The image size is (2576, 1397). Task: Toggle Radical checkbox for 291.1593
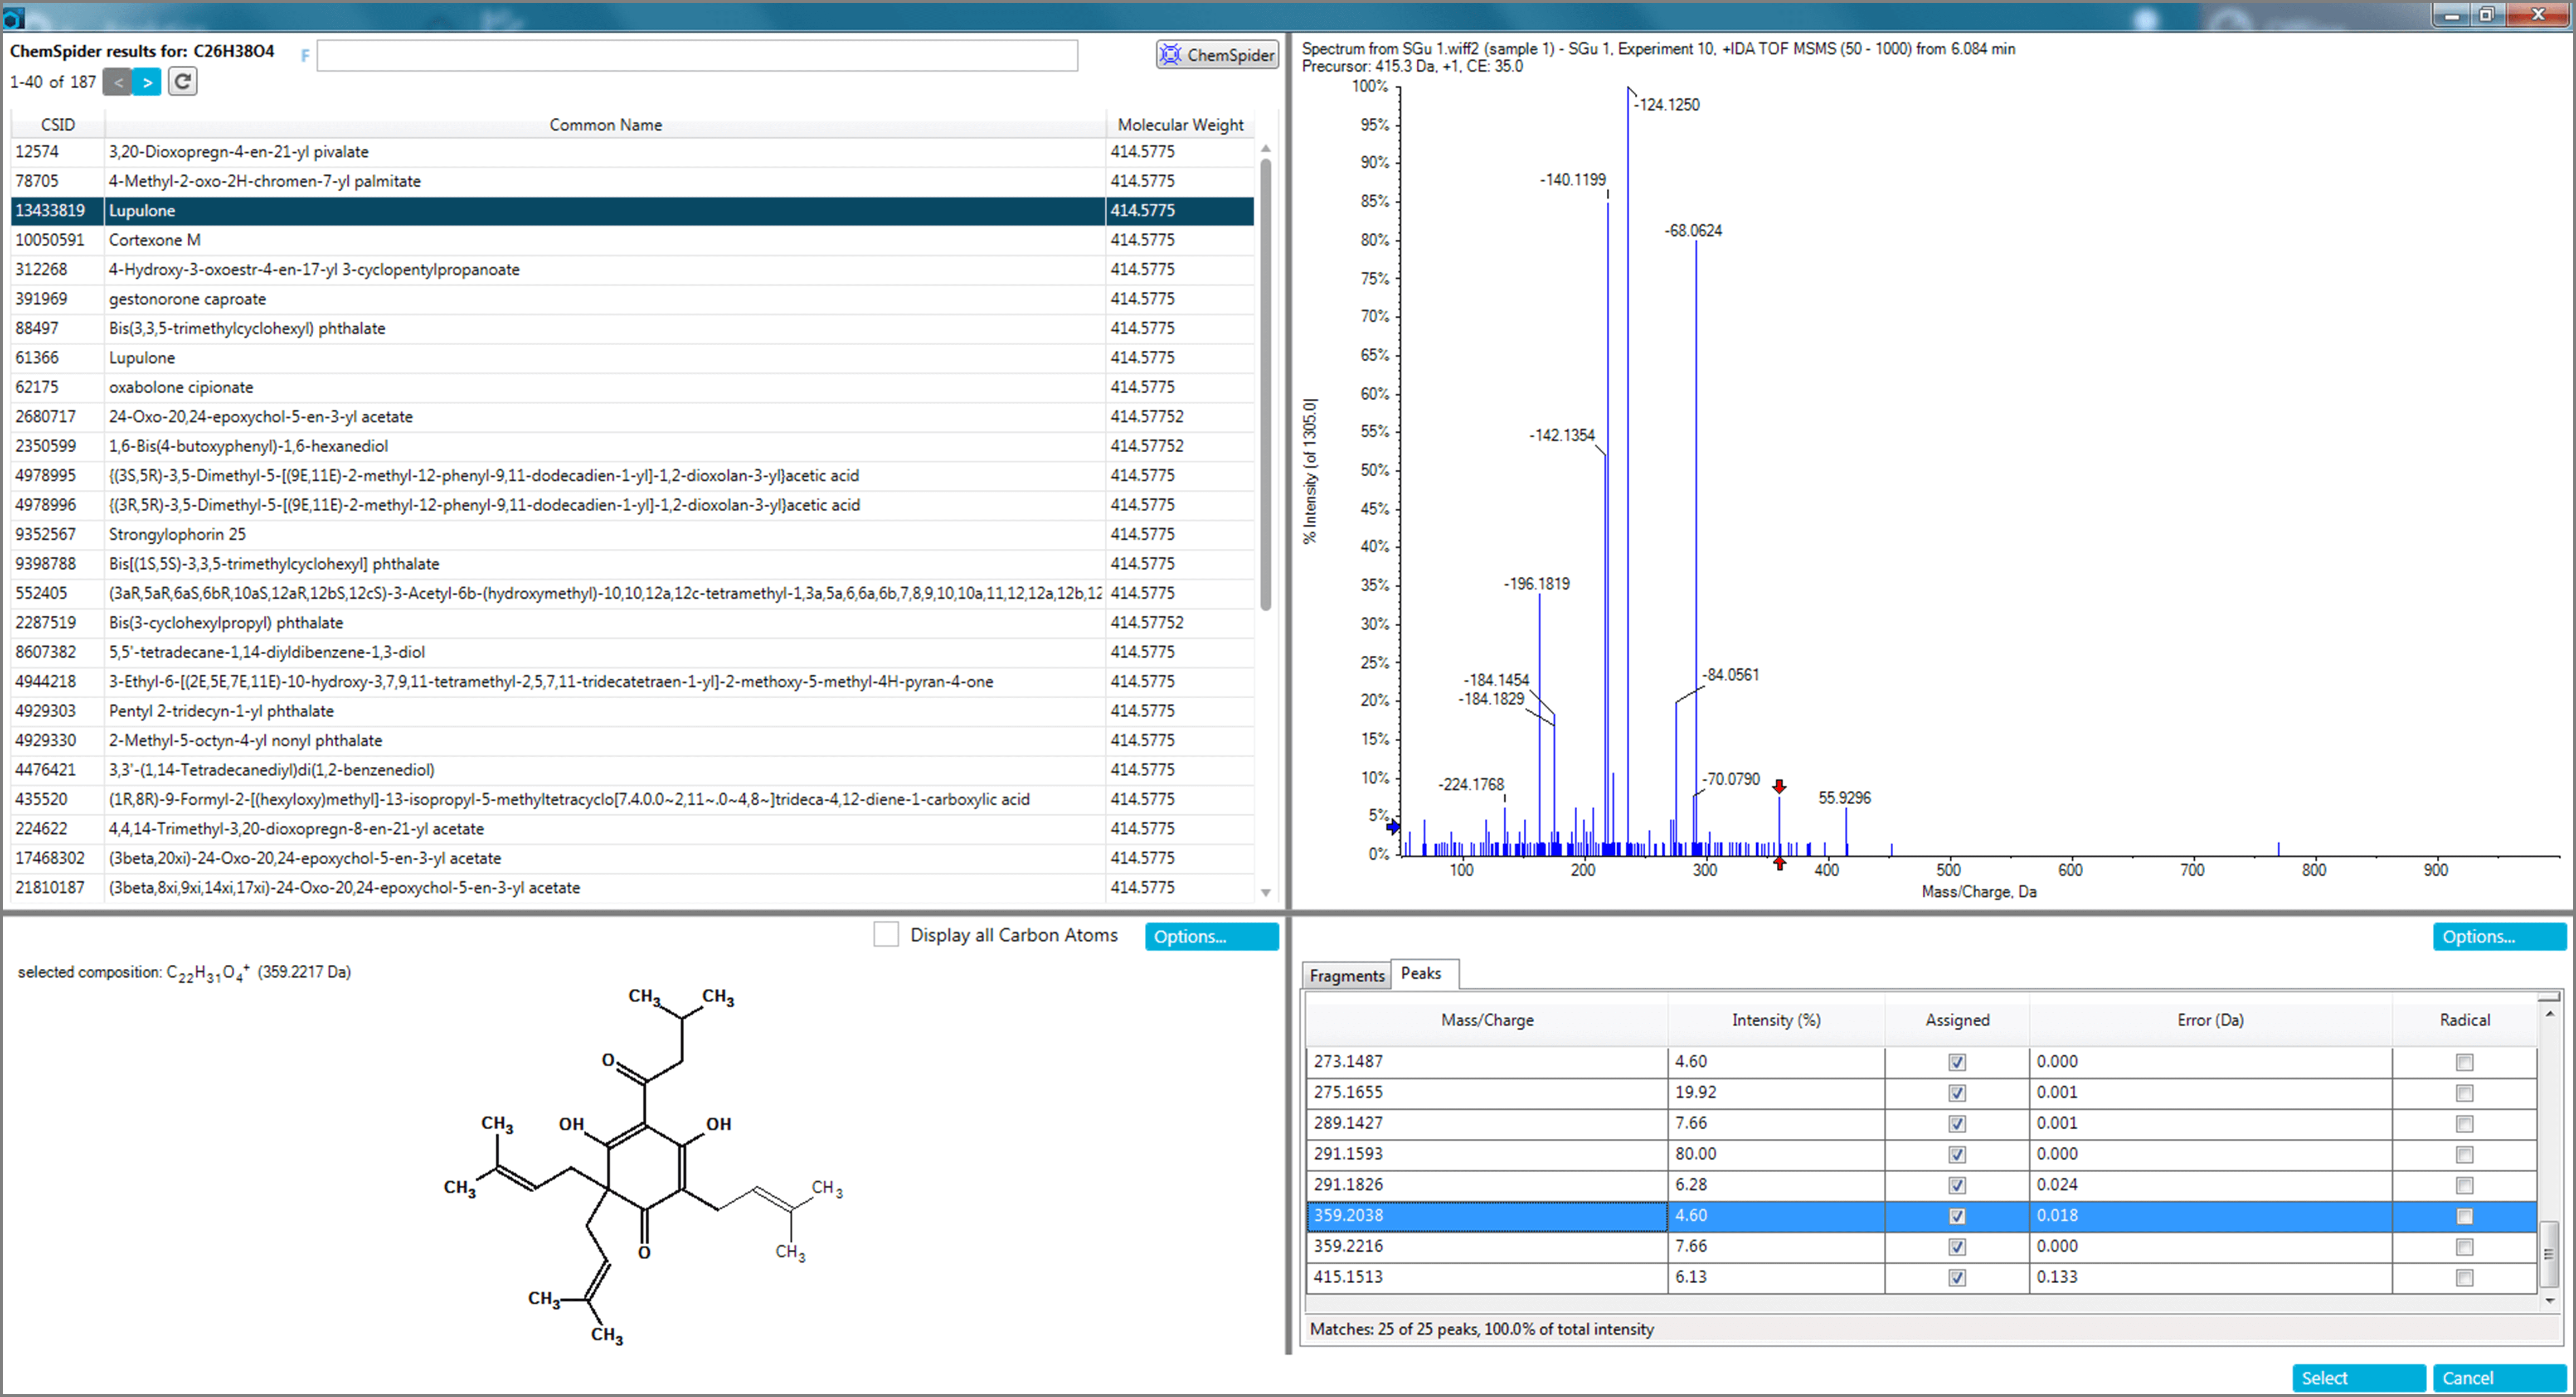click(x=2464, y=1155)
